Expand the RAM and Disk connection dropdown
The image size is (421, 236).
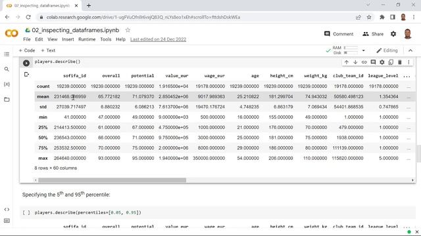[363, 50]
